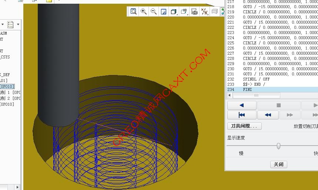Screen dimensions: 318x190
Task: Click the Repaint screen icon
Action: click(164, 11)
